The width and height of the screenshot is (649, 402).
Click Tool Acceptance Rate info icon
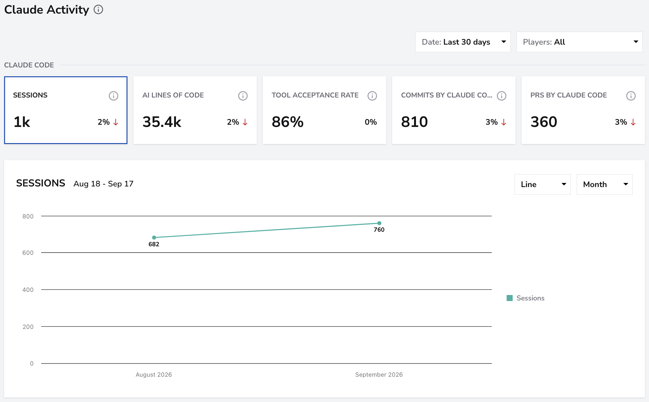point(372,96)
